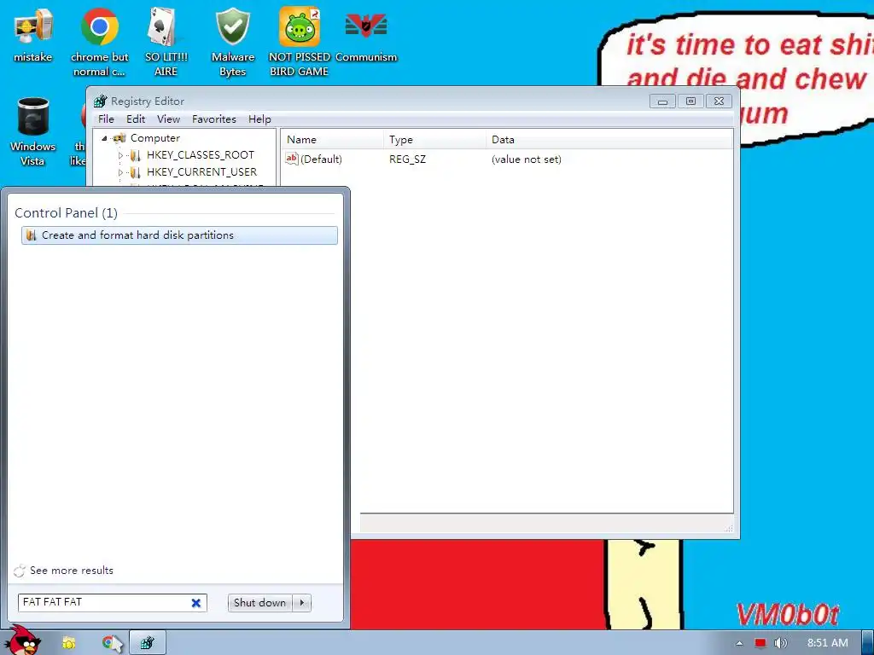Select the (Default) registry value

(x=321, y=159)
